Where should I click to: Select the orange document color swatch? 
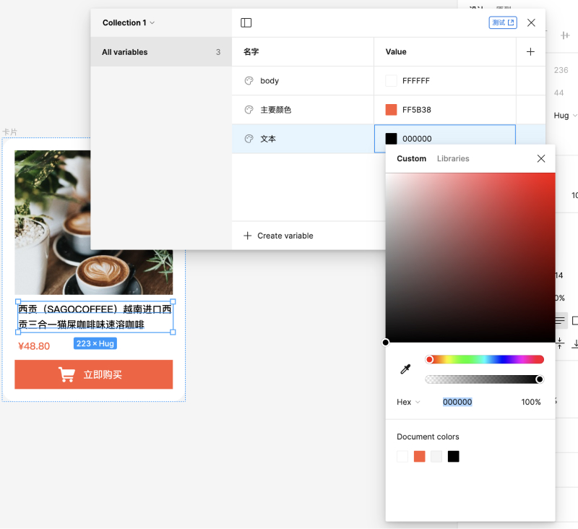click(x=419, y=457)
